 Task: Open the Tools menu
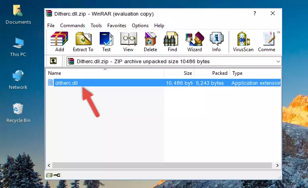click(x=96, y=26)
